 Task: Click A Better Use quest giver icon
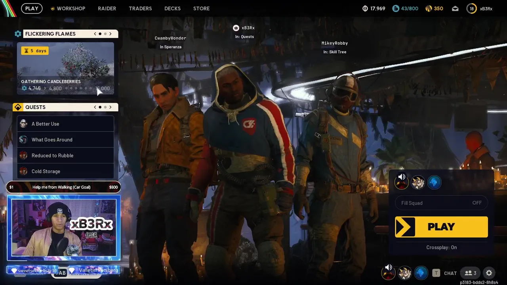tap(23, 124)
